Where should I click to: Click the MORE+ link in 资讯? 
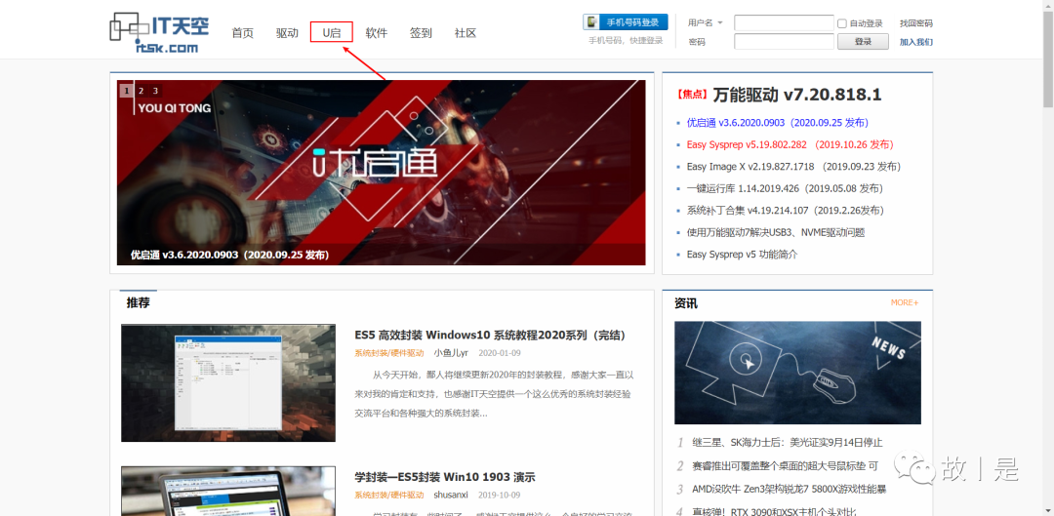click(x=904, y=303)
